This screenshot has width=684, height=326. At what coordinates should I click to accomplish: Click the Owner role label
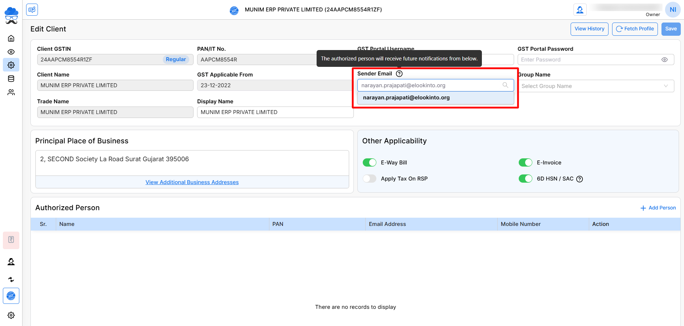click(x=653, y=15)
